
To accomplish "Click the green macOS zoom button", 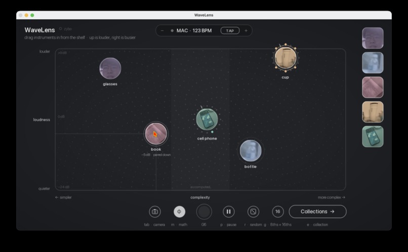I will point(32,15).
